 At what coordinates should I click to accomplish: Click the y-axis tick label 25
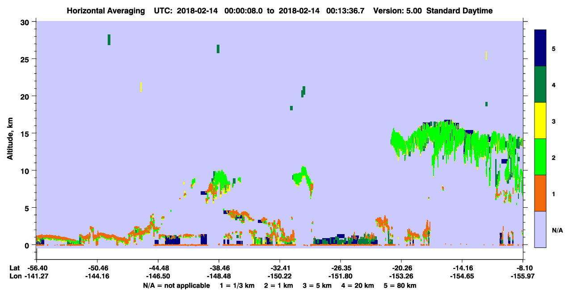pyautogui.click(x=26, y=59)
